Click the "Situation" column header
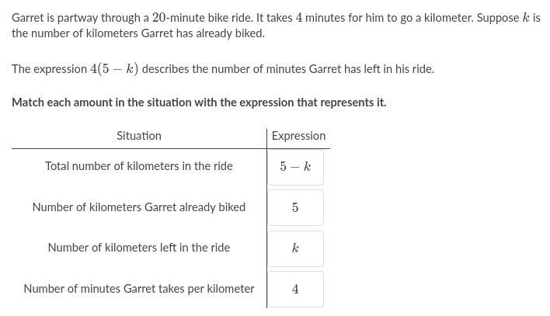 (x=139, y=136)
